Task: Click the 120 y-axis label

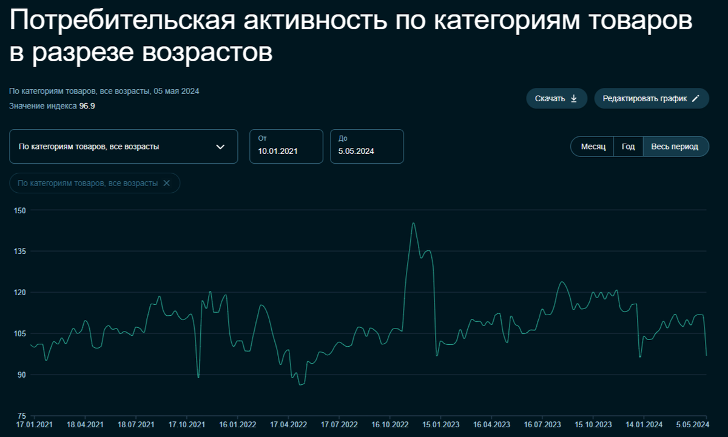Action: (x=20, y=292)
